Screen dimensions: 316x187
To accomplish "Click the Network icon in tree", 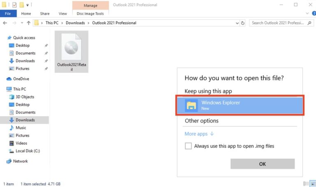I will coord(9,161).
